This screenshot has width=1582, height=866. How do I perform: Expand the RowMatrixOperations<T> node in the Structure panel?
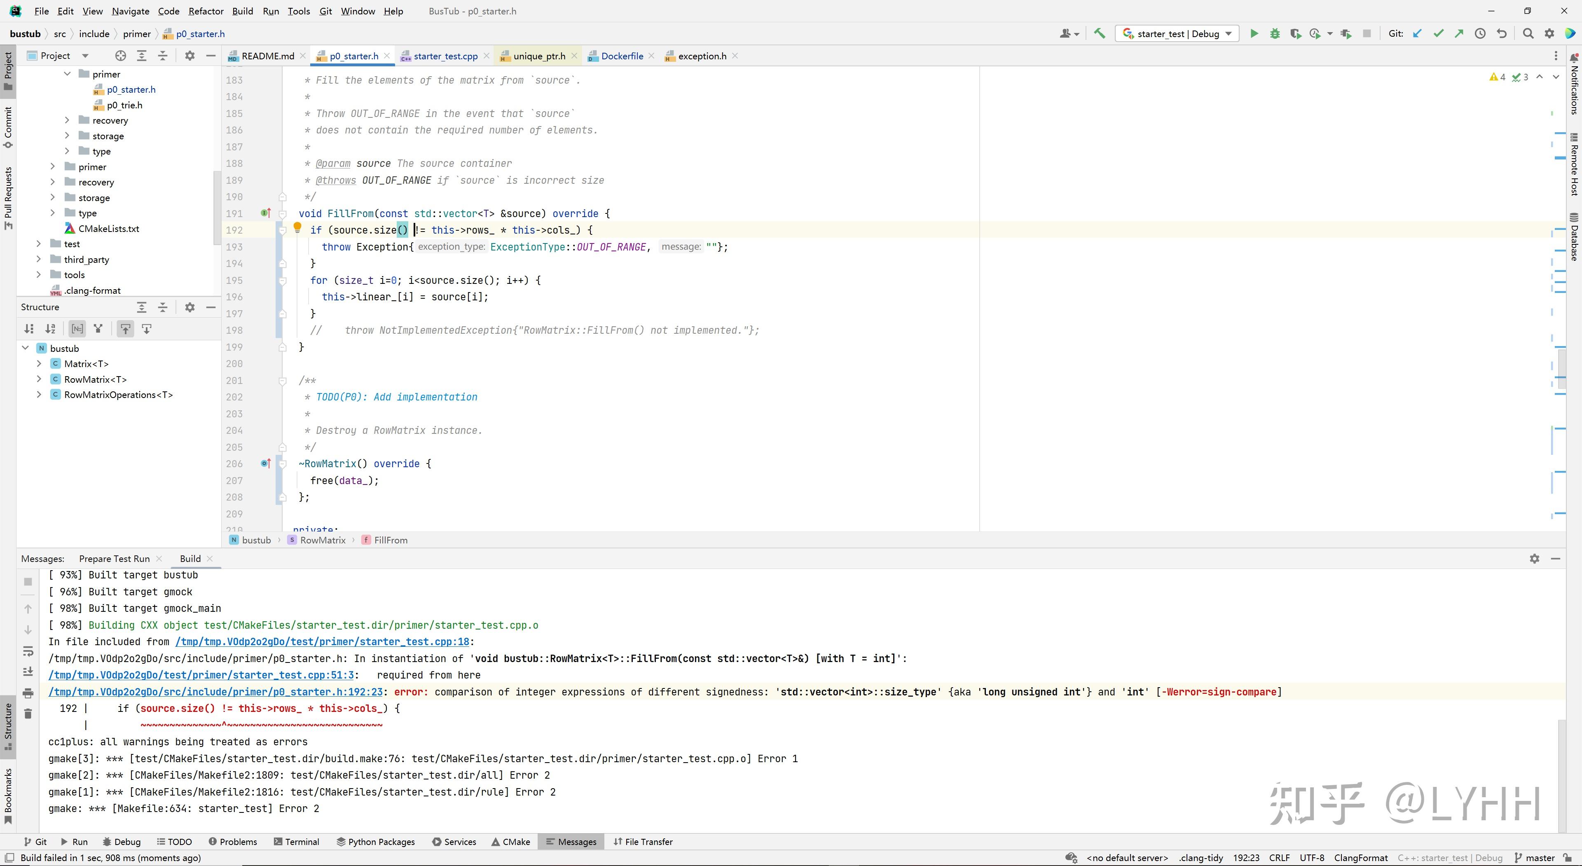[39, 395]
